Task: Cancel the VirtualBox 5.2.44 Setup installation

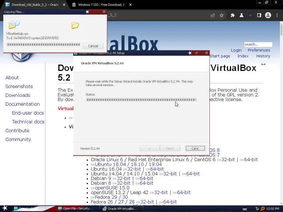Action: pyautogui.click(x=195, y=148)
